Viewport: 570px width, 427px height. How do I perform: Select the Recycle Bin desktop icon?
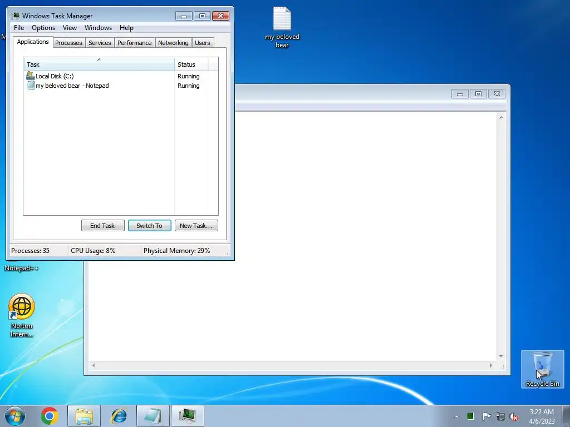click(x=542, y=369)
